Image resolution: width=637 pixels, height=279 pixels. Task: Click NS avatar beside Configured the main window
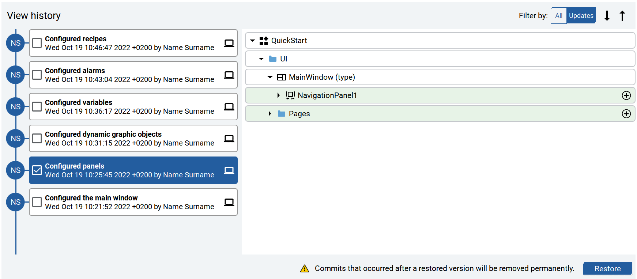click(x=15, y=202)
